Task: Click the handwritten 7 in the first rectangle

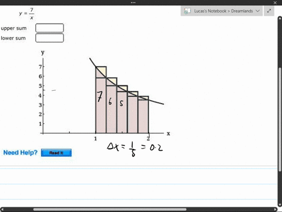Action: [x=100, y=97]
